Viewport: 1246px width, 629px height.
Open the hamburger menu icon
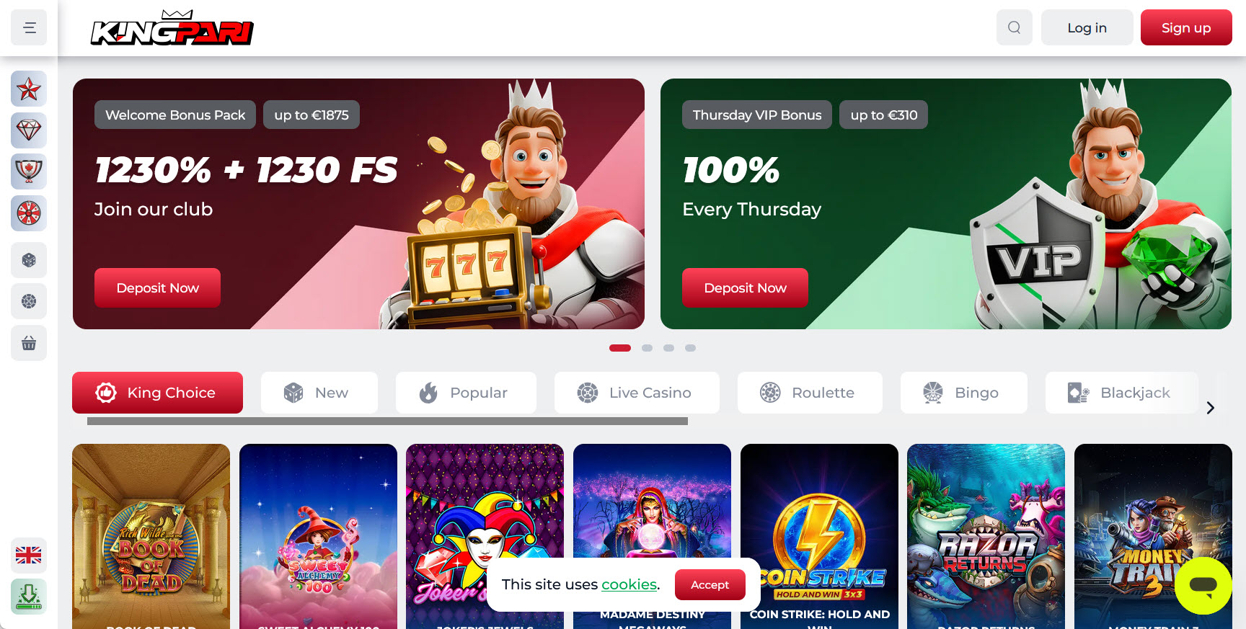[x=29, y=27]
